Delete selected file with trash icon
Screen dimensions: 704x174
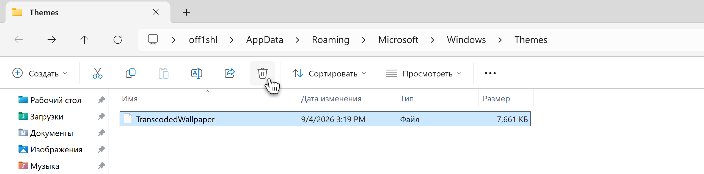(263, 73)
